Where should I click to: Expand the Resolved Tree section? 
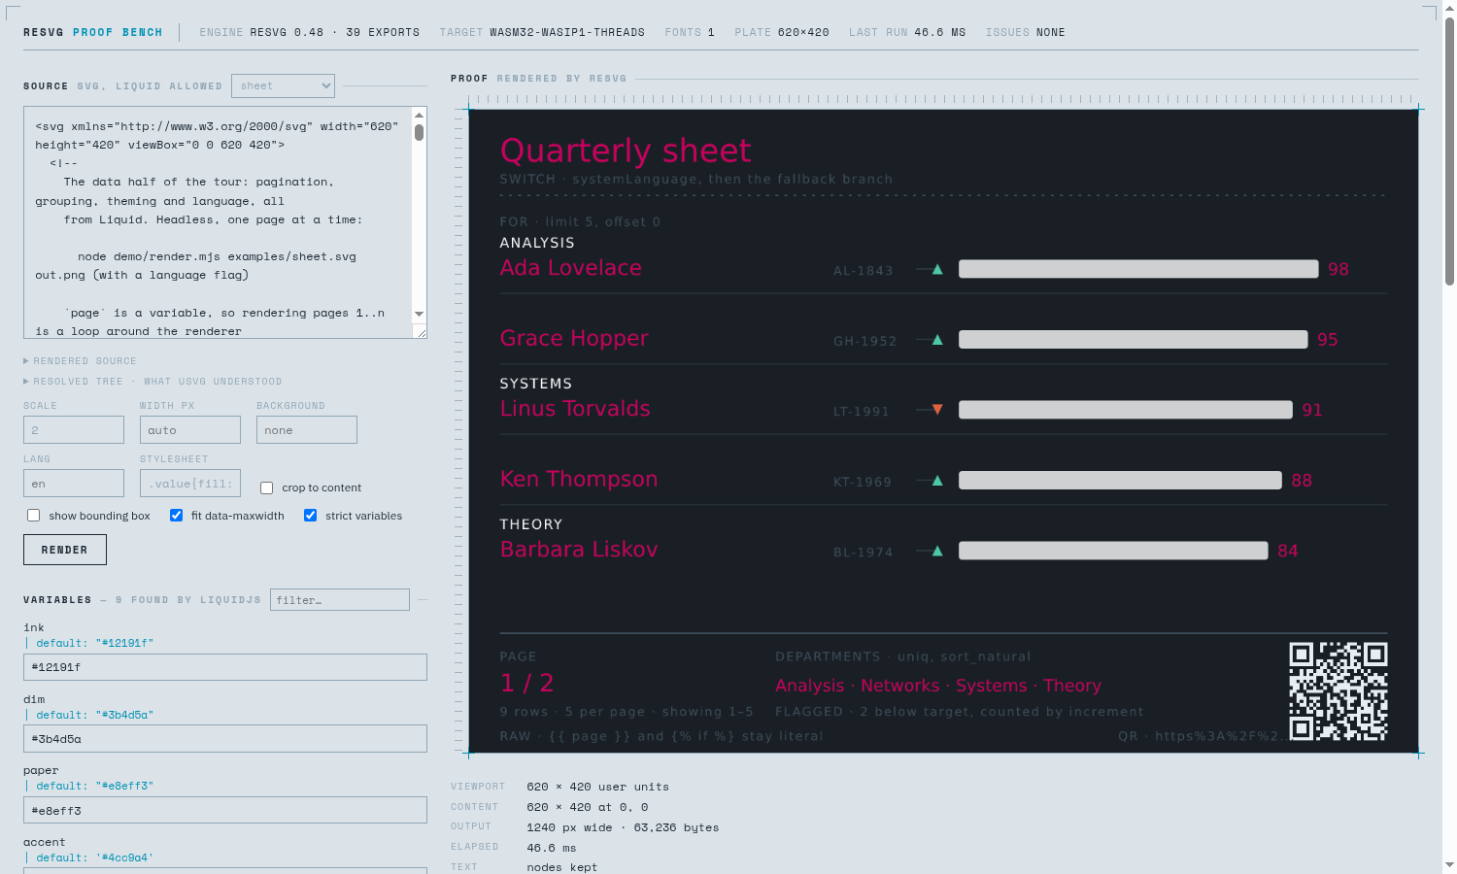click(152, 382)
